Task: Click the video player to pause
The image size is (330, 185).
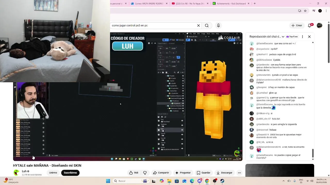Action: point(128,96)
